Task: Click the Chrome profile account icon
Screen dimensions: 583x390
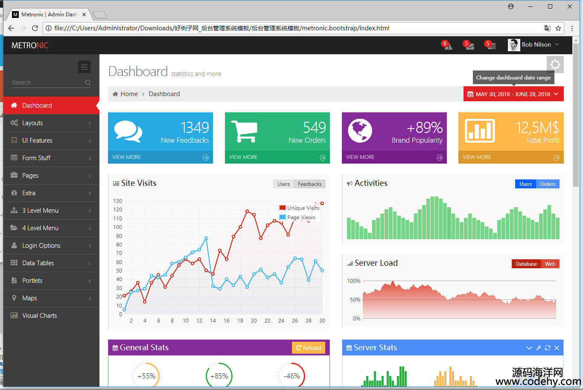Action: pos(511,6)
